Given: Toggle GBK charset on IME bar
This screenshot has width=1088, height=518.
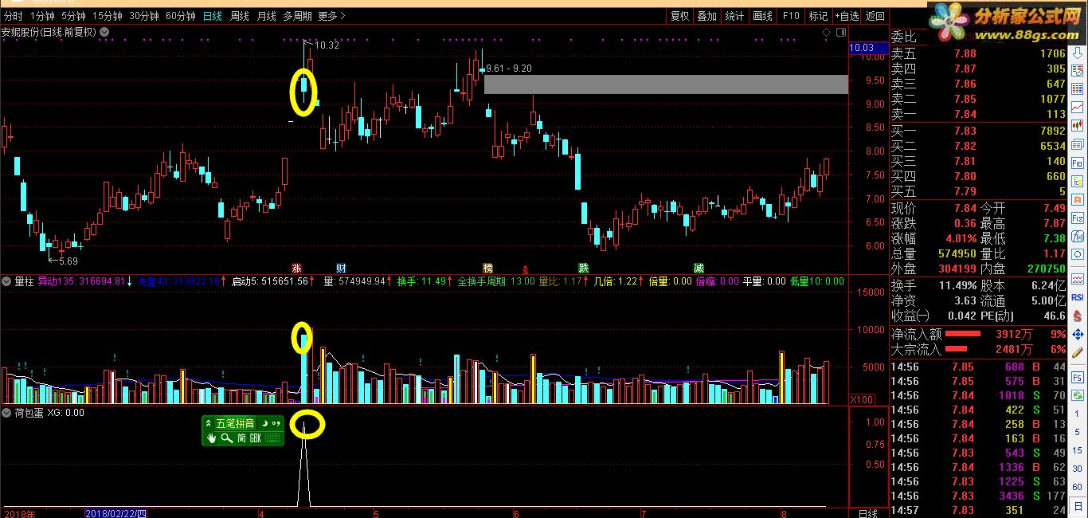Looking at the screenshot, I should [256, 438].
